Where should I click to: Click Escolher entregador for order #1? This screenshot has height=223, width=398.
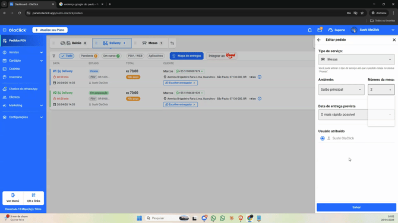coord(181,83)
